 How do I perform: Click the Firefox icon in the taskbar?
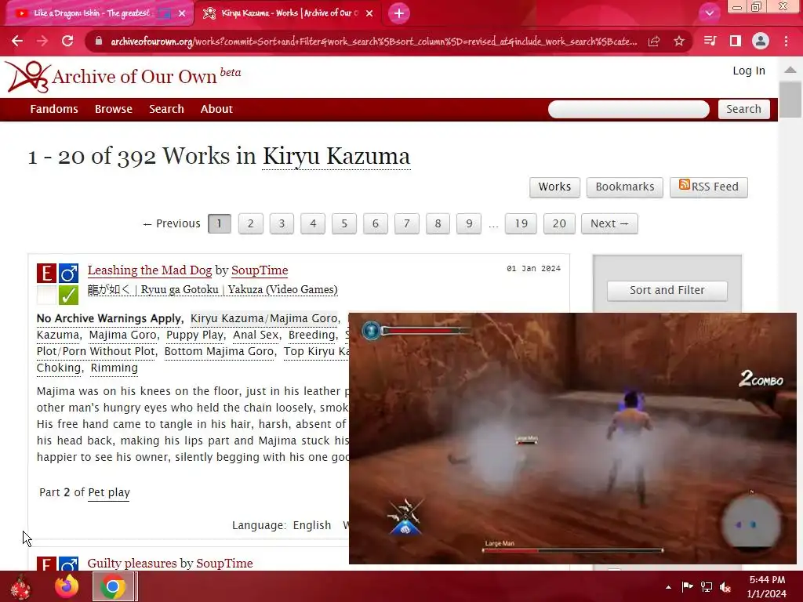[67, 586]
